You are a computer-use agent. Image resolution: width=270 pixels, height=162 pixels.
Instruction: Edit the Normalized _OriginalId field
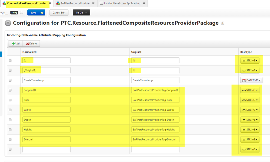[x=46, y=70]
